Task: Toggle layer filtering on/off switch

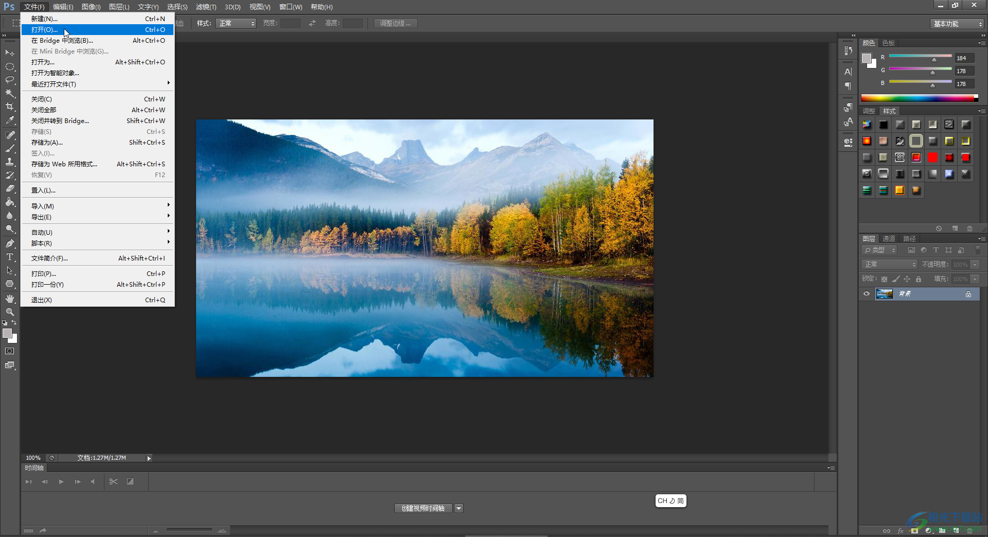Action: tap(978, 250)
